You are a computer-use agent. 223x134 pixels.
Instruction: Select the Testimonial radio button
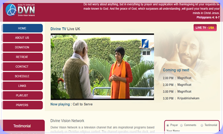pyautogui.click(x=202, y=125)
